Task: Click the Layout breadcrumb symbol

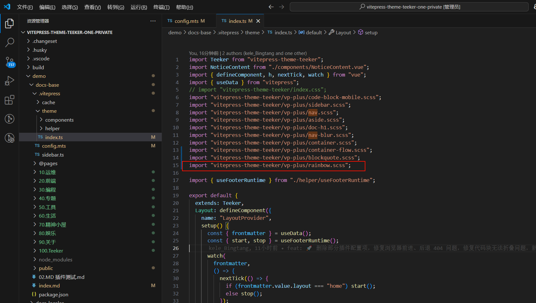Action: (340, 32)
